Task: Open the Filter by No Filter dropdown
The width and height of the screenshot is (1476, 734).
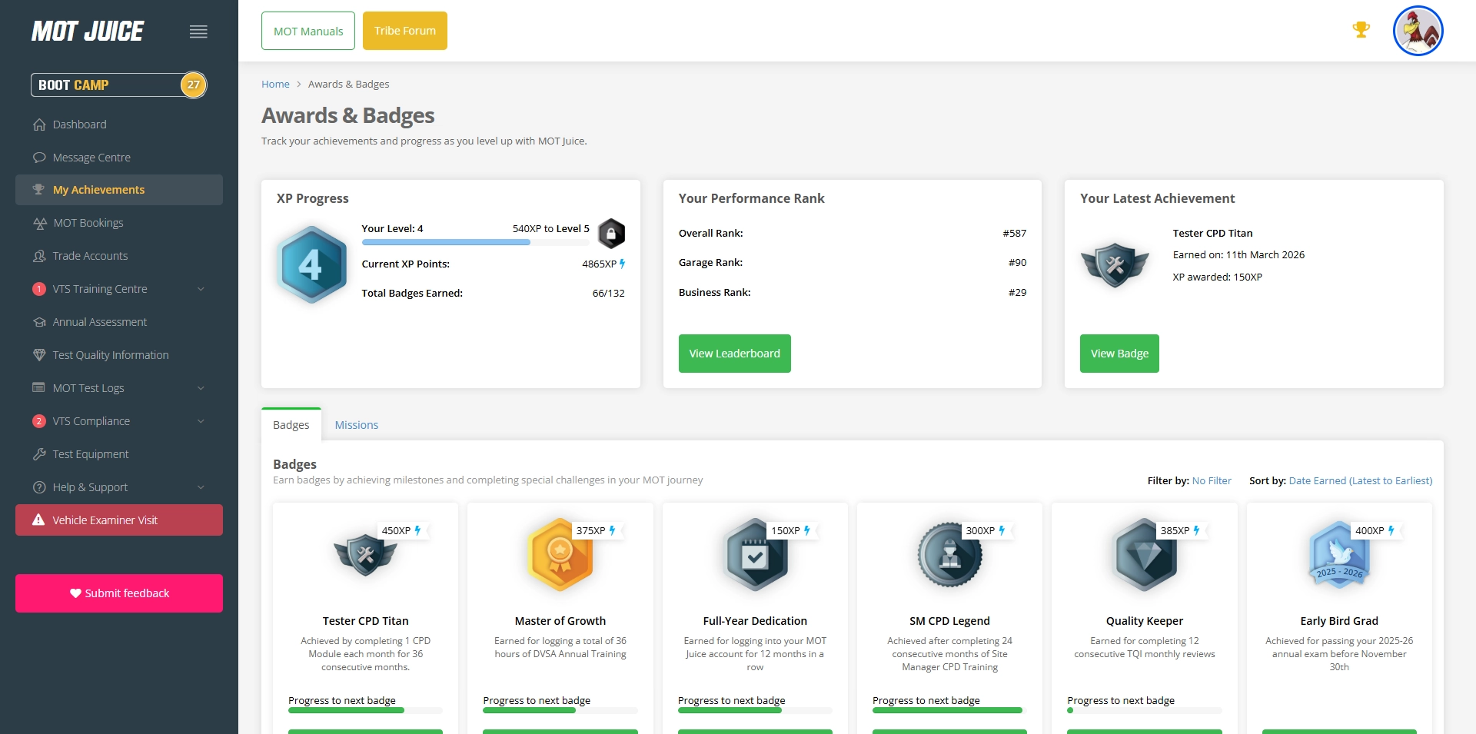Action: click(1211, 480)
